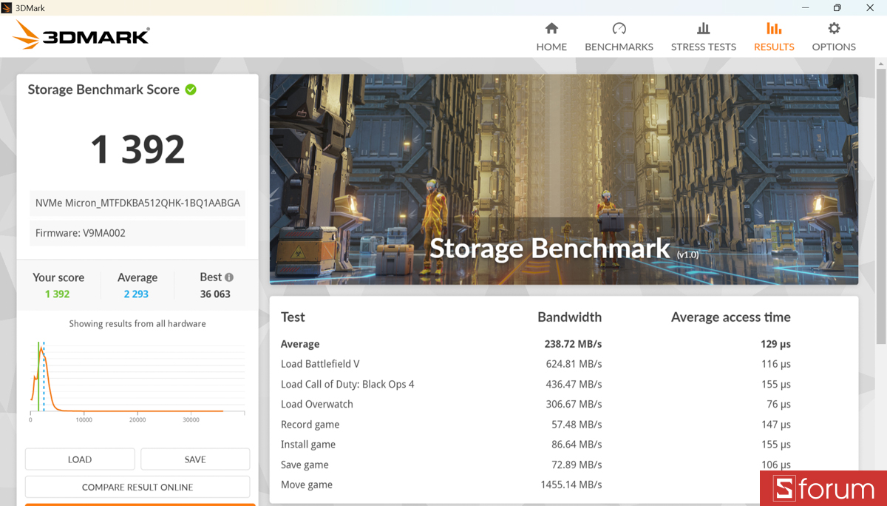Minimize the 3DMark window
The width and height of the screenshot is (887, 506).
click(803, 7)
